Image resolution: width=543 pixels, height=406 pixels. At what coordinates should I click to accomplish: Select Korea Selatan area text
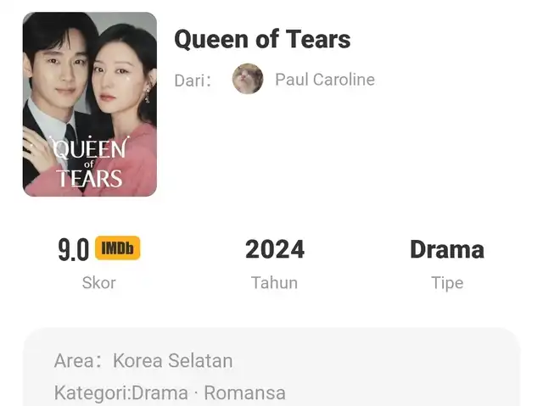(173, 361)
